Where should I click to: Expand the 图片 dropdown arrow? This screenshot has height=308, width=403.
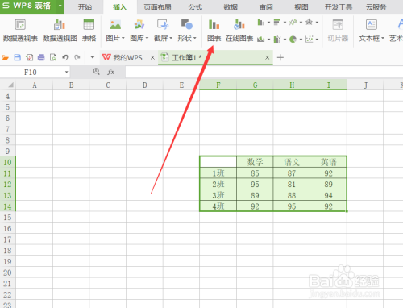pyautogui.click(x=123, y=39)
